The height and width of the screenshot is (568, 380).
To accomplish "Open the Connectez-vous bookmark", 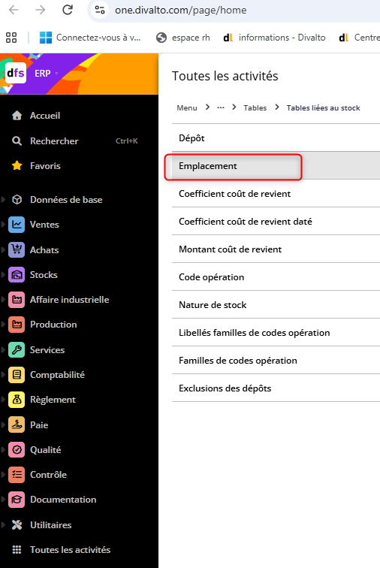I will point(90,38).
